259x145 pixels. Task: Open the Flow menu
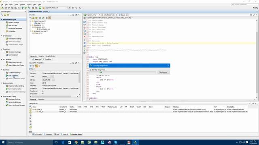[x=11, y=4]
